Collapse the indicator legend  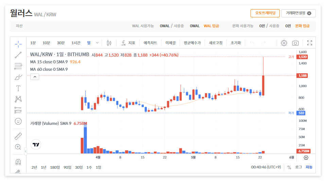click(35, 77)
